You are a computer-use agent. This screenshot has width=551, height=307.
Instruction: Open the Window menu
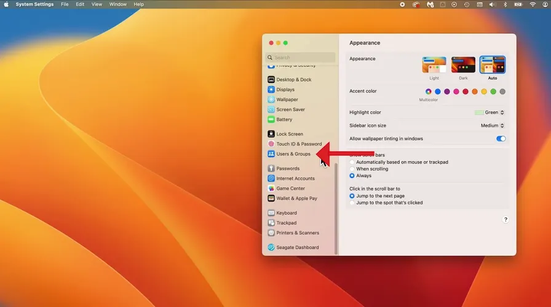point(118,4)
